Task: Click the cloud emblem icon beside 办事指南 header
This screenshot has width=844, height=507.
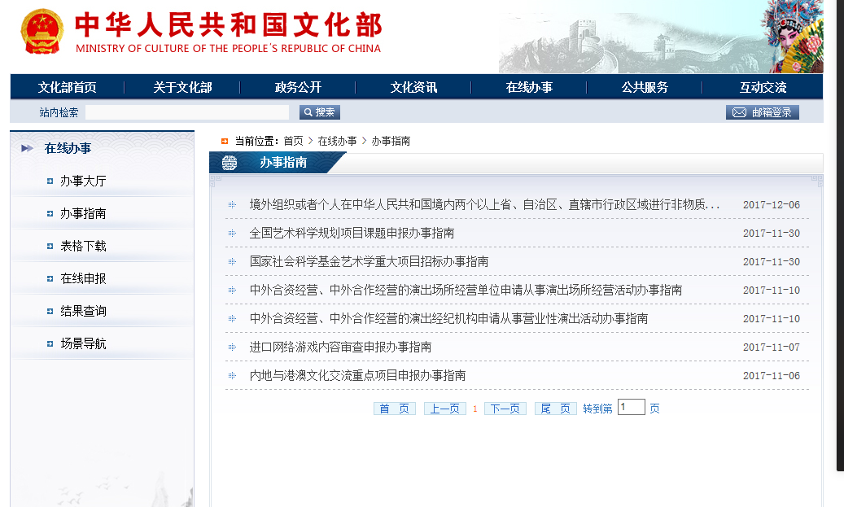Action: click(230, 163)
